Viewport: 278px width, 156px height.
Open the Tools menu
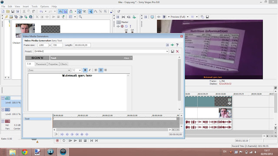(x=34, y=6)
